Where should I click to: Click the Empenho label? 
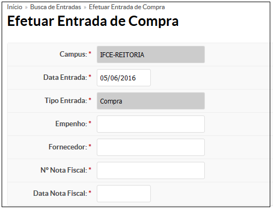pyautogui.click(x=71, y=124)
